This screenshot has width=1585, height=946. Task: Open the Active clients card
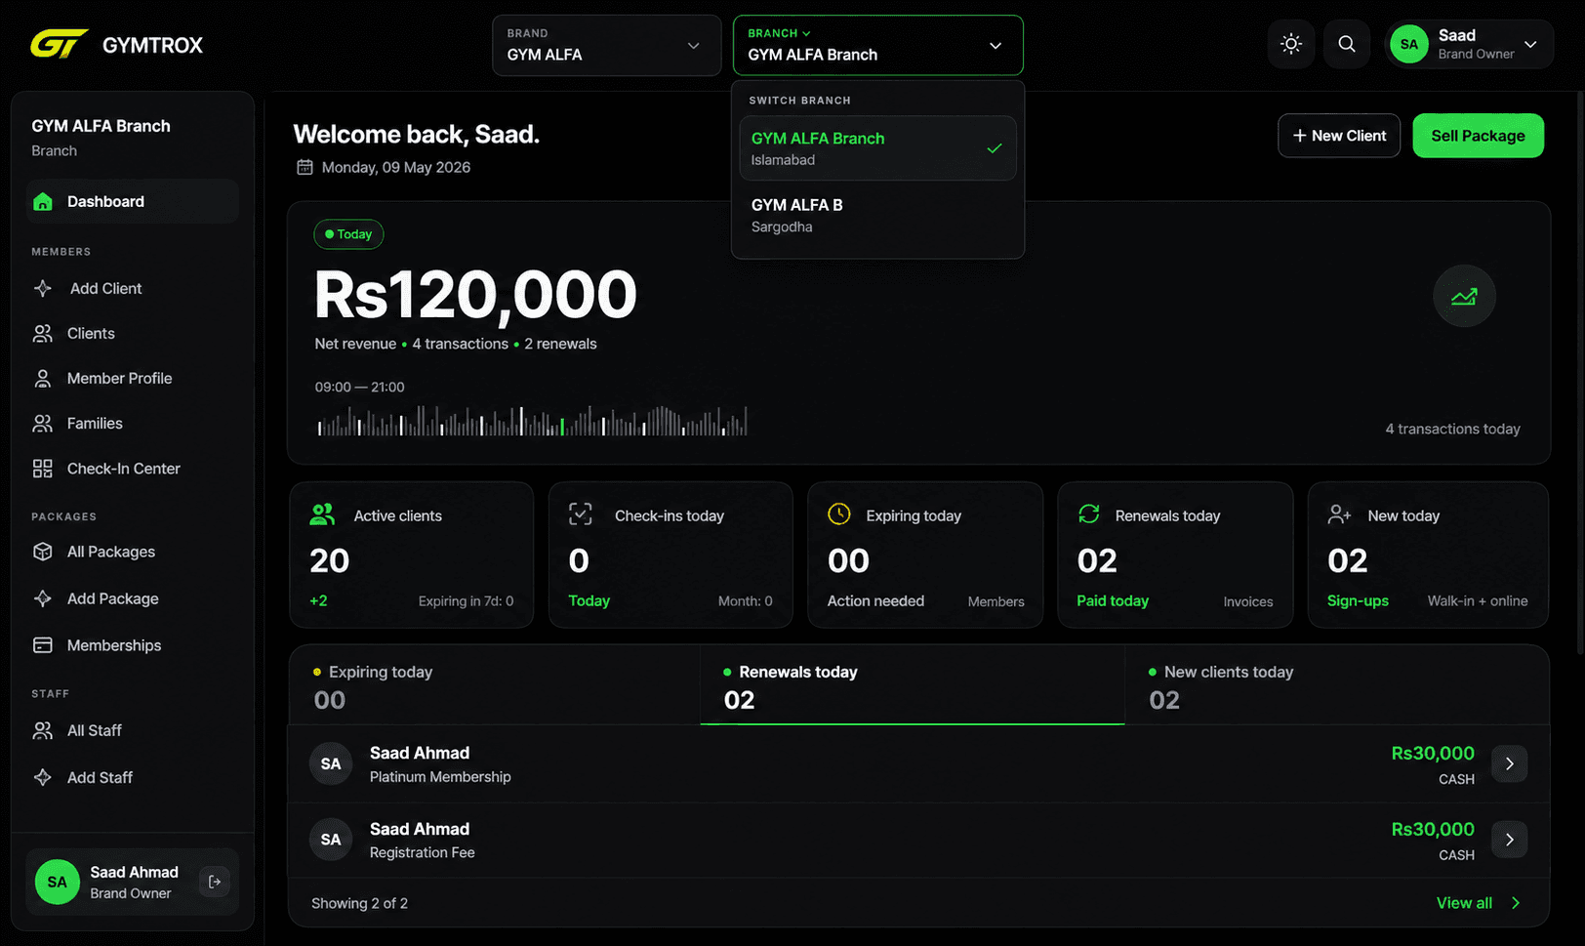pyautogui.click(x=412, y=555)
